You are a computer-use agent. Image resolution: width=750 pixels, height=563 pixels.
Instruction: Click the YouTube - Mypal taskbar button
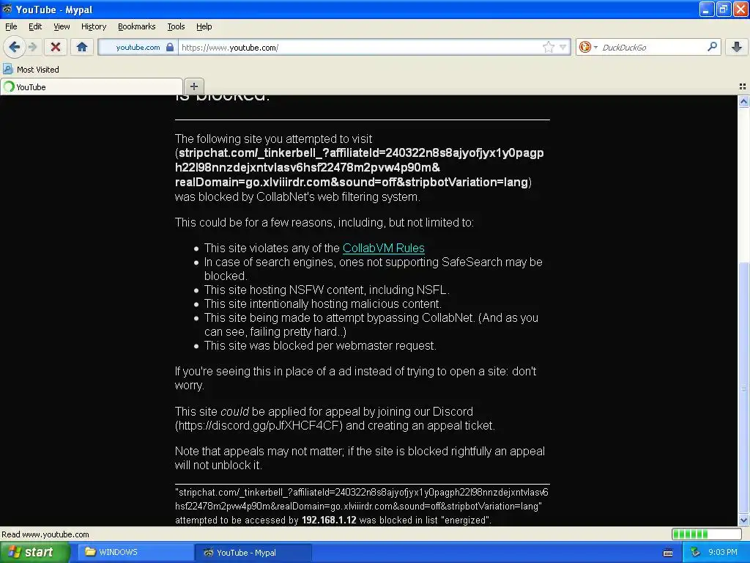[x=253, y=552]
